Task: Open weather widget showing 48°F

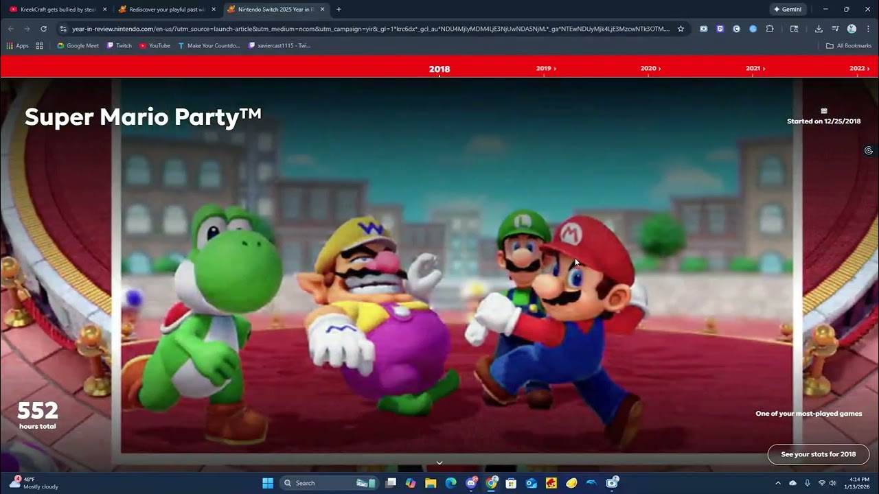Action: point(33,483)
